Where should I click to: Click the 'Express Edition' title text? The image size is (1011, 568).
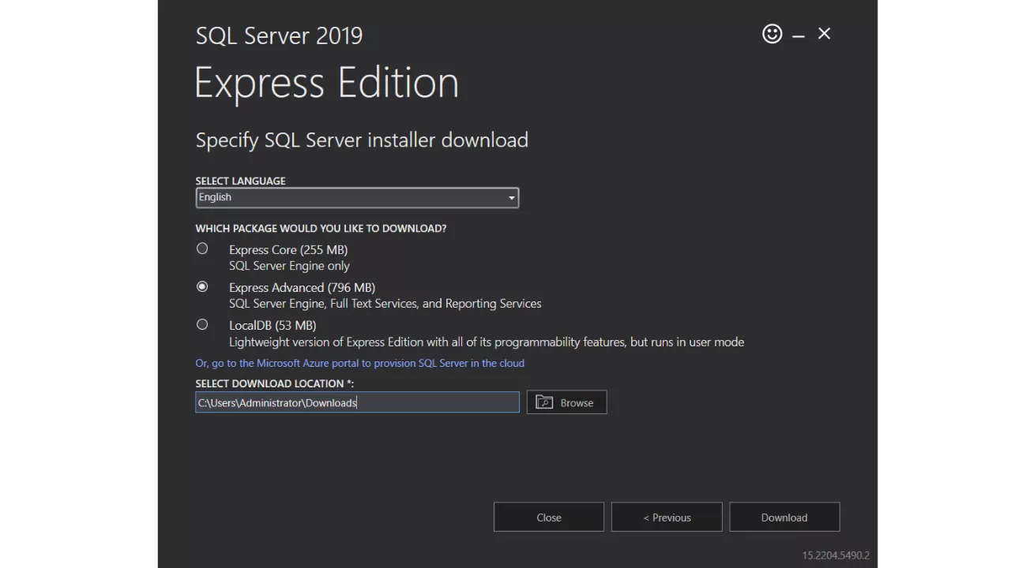pos(326,82)
